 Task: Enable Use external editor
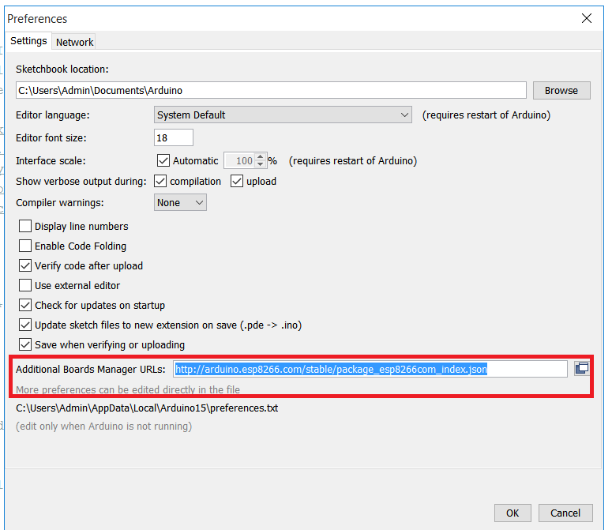pyautogui.click(x=25, y=285)
